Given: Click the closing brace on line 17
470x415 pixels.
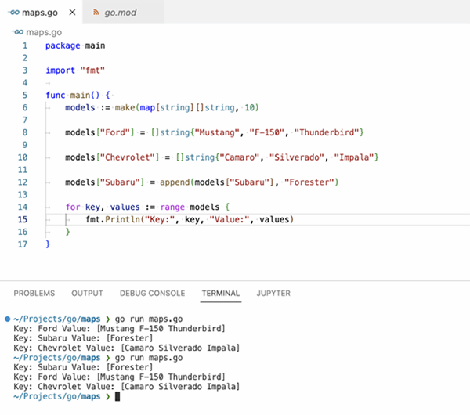Looking at the screenshot, I should [48, 244].
